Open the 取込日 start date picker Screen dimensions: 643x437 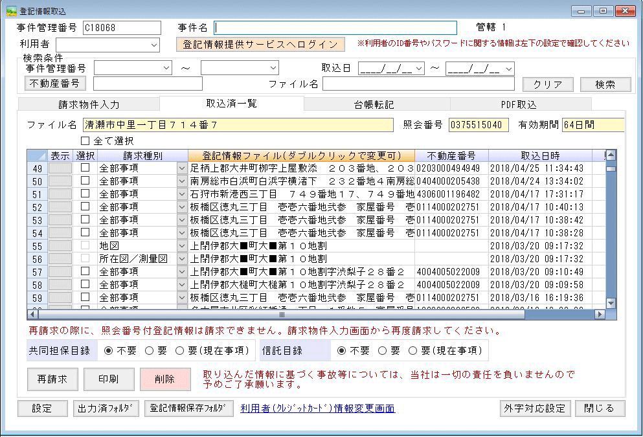[419, 68]
